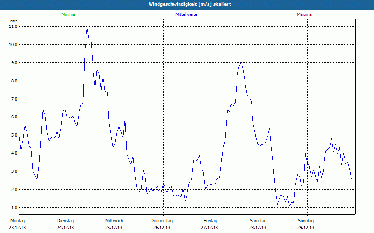
Task: Click the red Maxima legend label
Action: [304, 14]
